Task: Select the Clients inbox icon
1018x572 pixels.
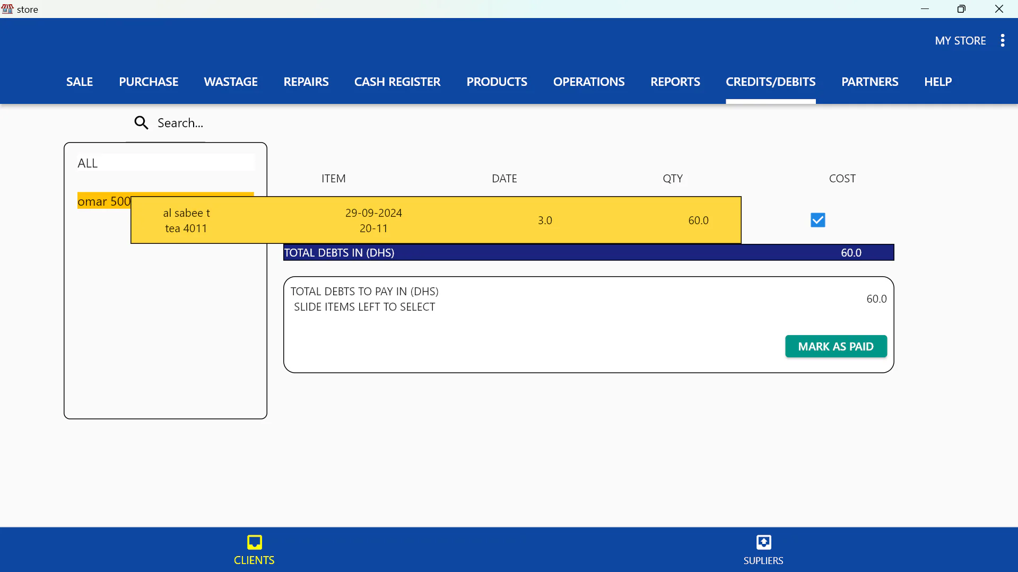Action: pyautogui.click(x=254, y=542)
